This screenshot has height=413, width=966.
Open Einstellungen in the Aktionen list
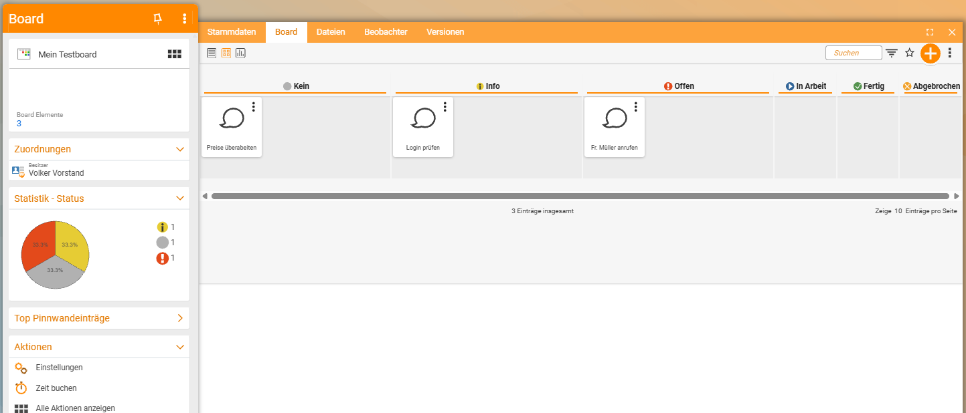click(x=59, y=368)
